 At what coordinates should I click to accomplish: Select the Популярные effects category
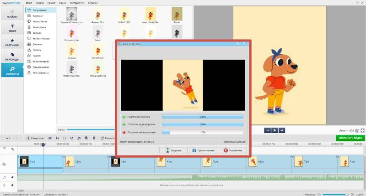pos(41,10)
